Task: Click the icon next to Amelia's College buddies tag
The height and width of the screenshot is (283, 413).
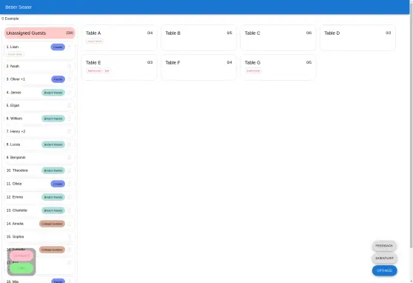Action: 70,224
